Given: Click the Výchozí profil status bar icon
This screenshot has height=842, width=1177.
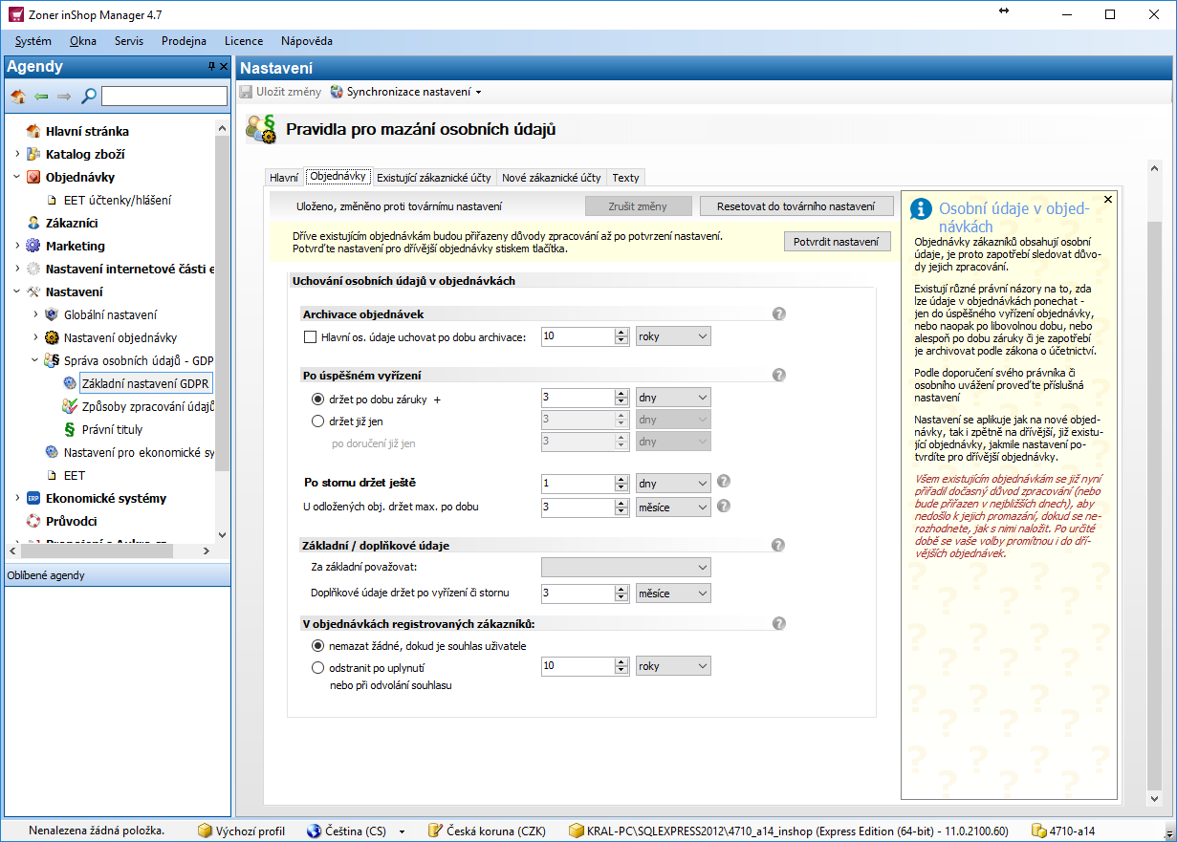Looking at the screenshot, I should (206, 831).
